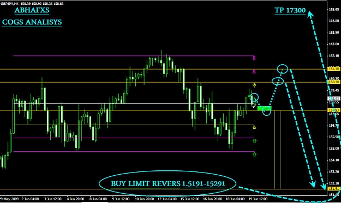Select the lower pink down arrow near 161.10

[x=254, y=72]
